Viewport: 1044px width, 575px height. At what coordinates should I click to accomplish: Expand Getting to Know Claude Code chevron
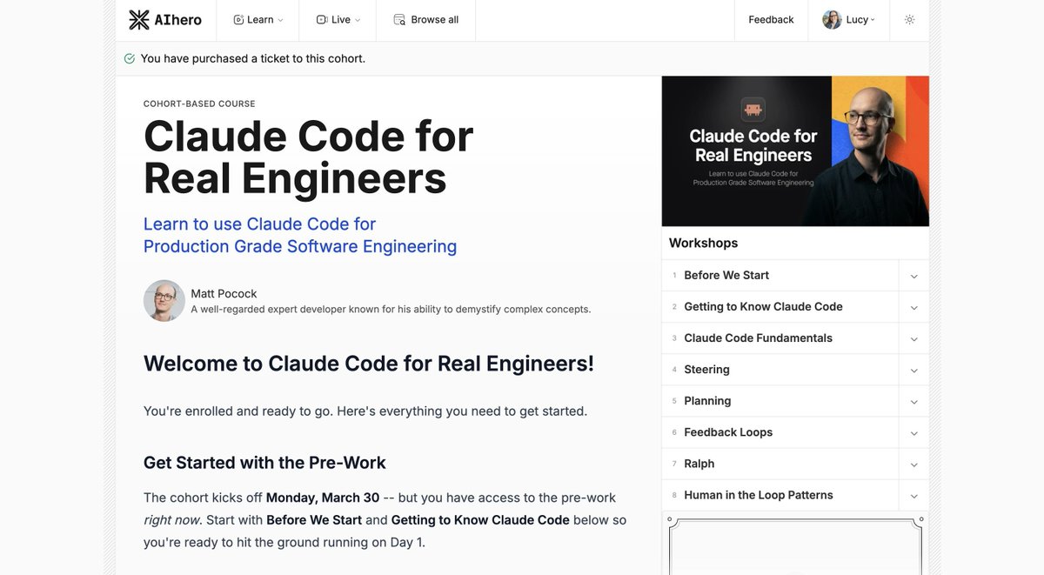coord(913,307)
